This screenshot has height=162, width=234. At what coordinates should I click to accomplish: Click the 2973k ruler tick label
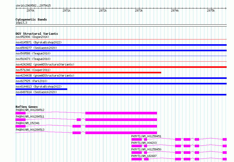coord(139,11)
